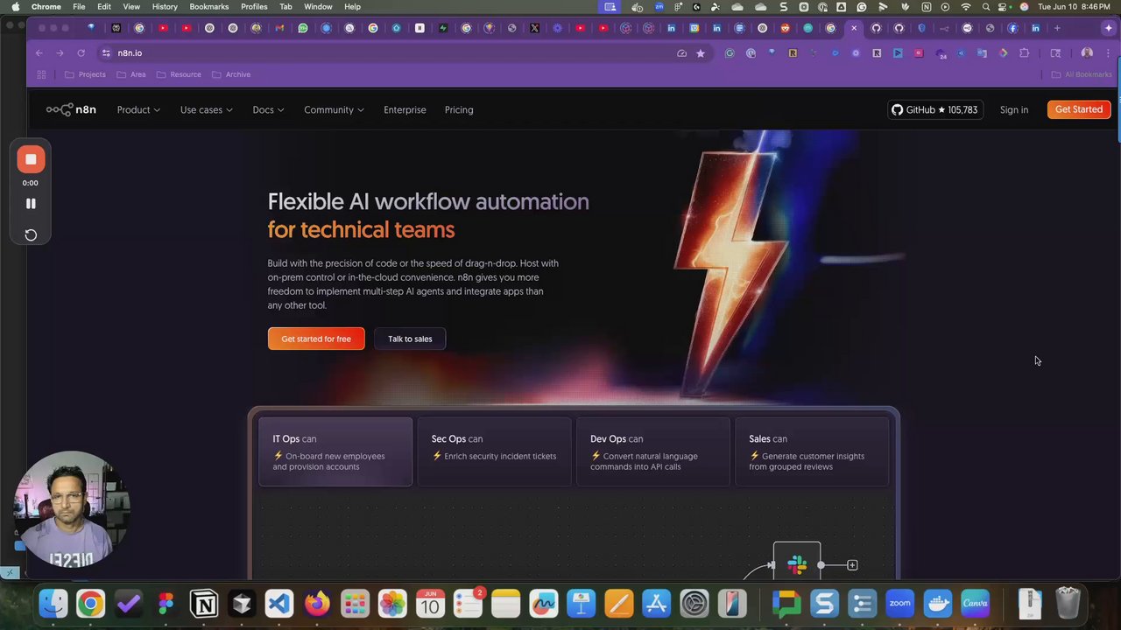Image resolution: width=1121 pixels, height=630 pixels.
Task: Open System Settings from the dock
Action: click(x=694, y=603)
